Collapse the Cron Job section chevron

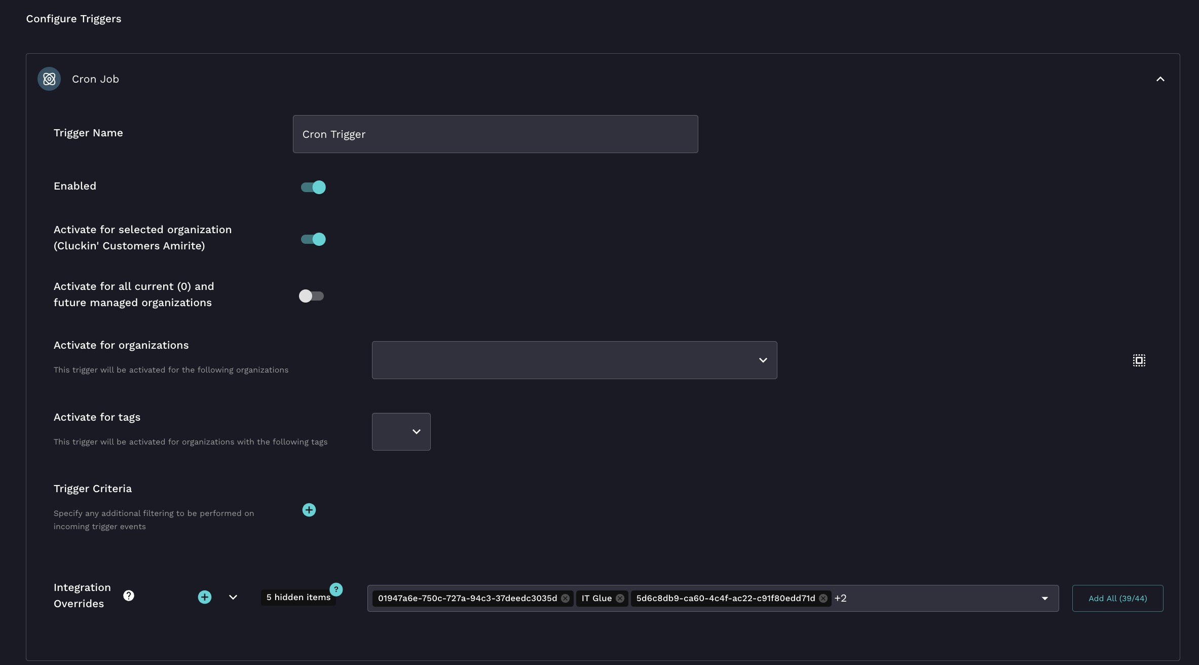1160,79
